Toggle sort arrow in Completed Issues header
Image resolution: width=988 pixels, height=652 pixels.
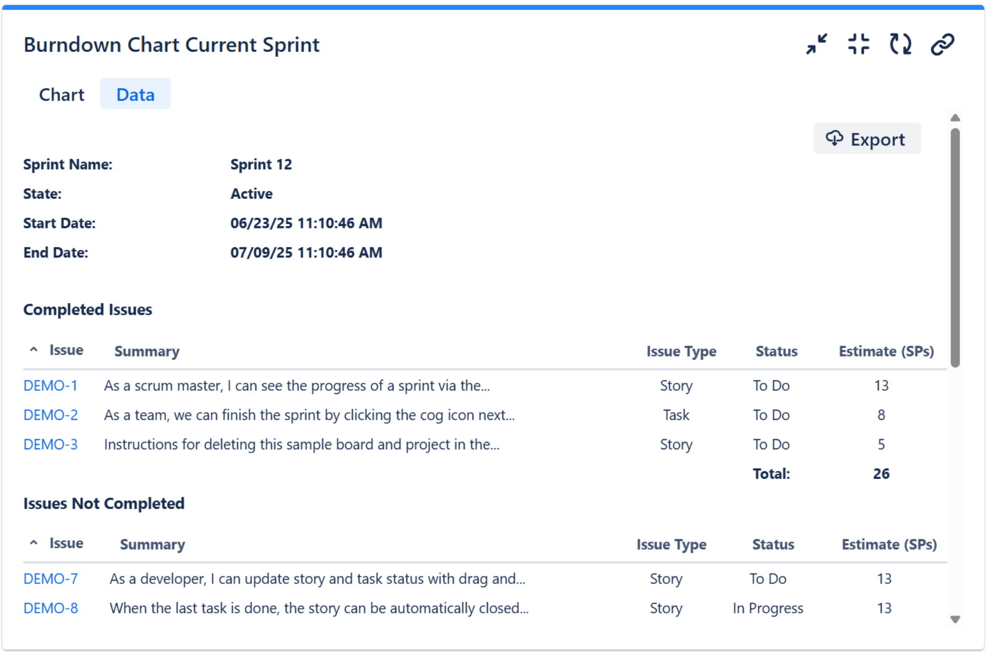coord(34,350)
